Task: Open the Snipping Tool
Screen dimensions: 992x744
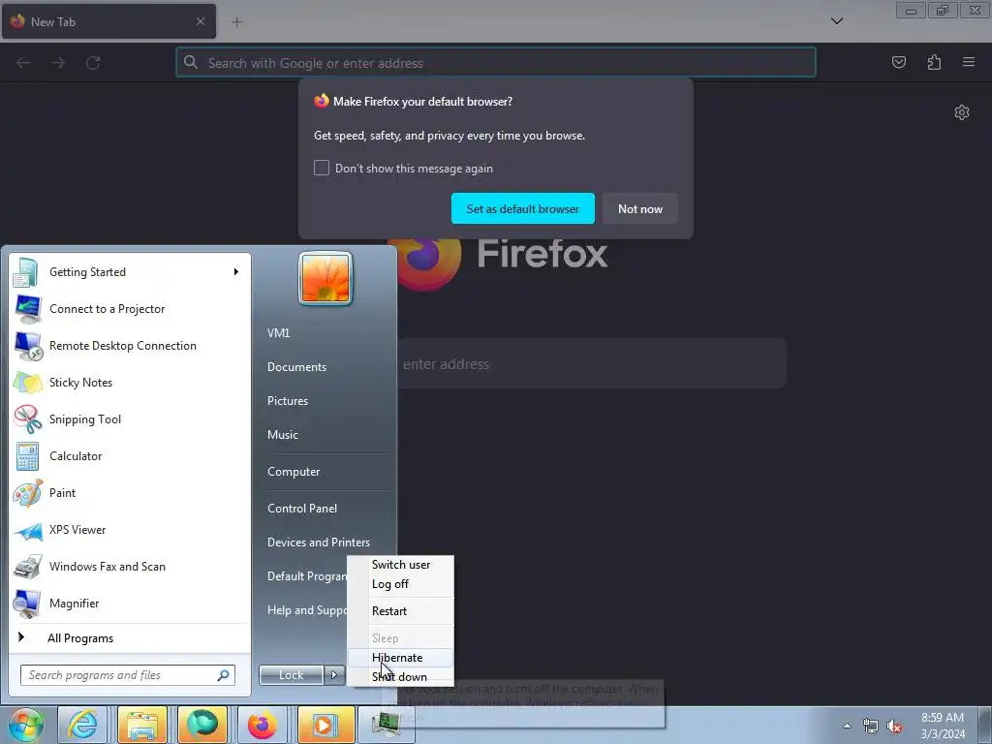Action: coord(130,418)
